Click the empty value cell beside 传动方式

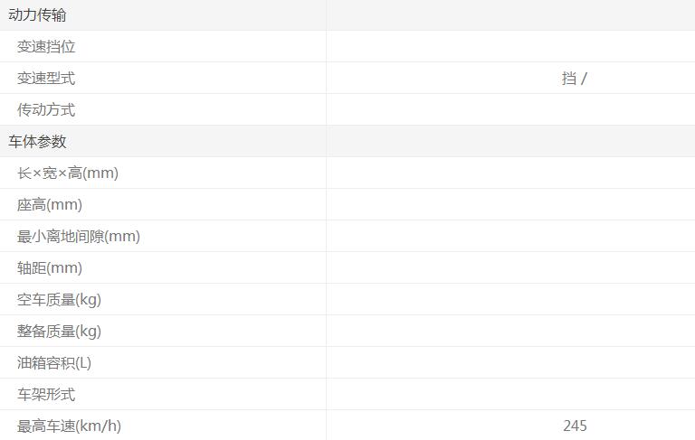coord(510,110)
